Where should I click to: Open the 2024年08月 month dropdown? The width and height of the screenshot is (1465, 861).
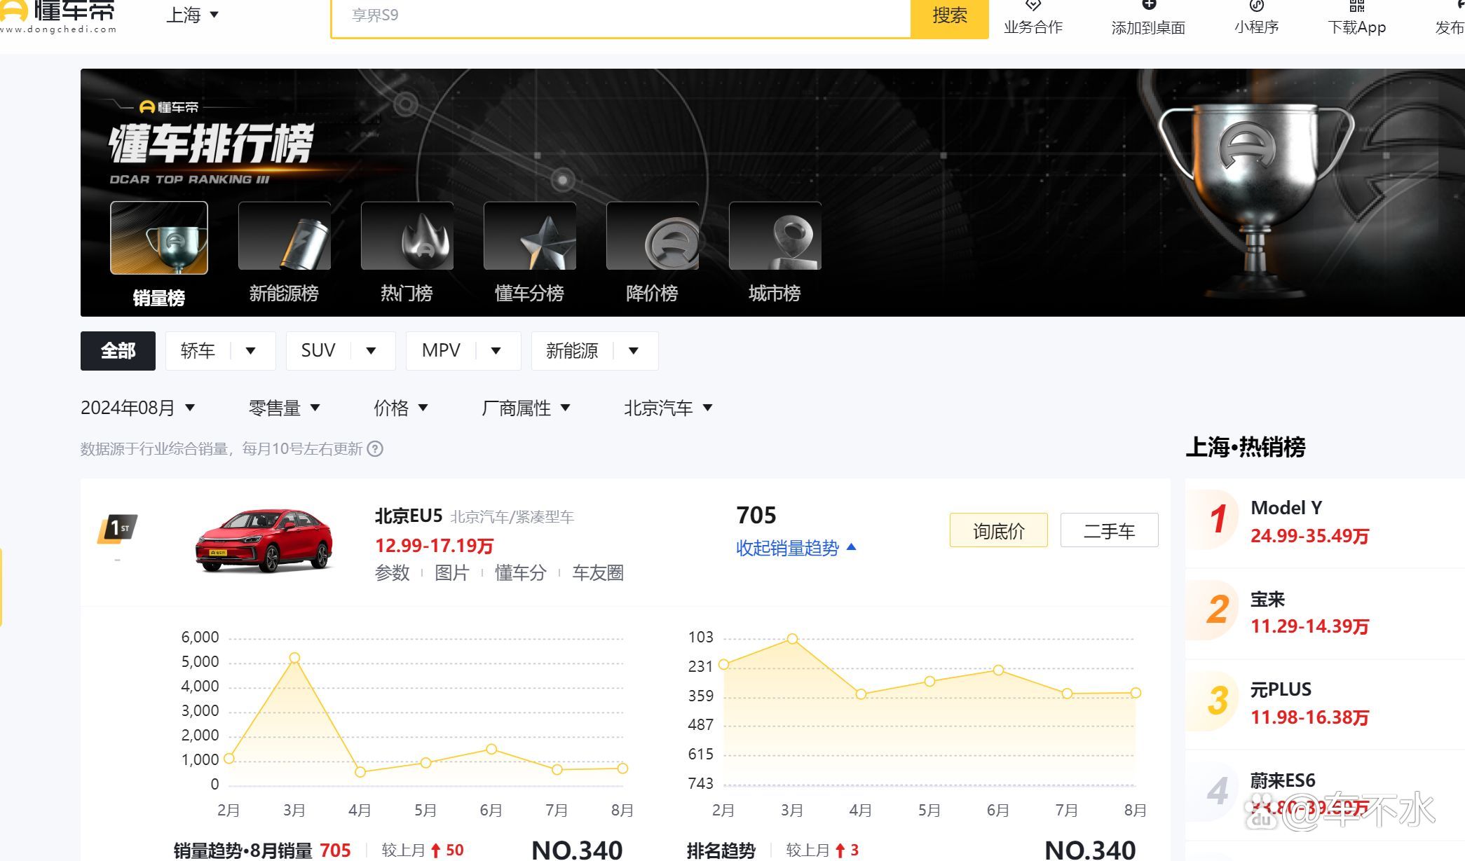click(x=138, y=408)
